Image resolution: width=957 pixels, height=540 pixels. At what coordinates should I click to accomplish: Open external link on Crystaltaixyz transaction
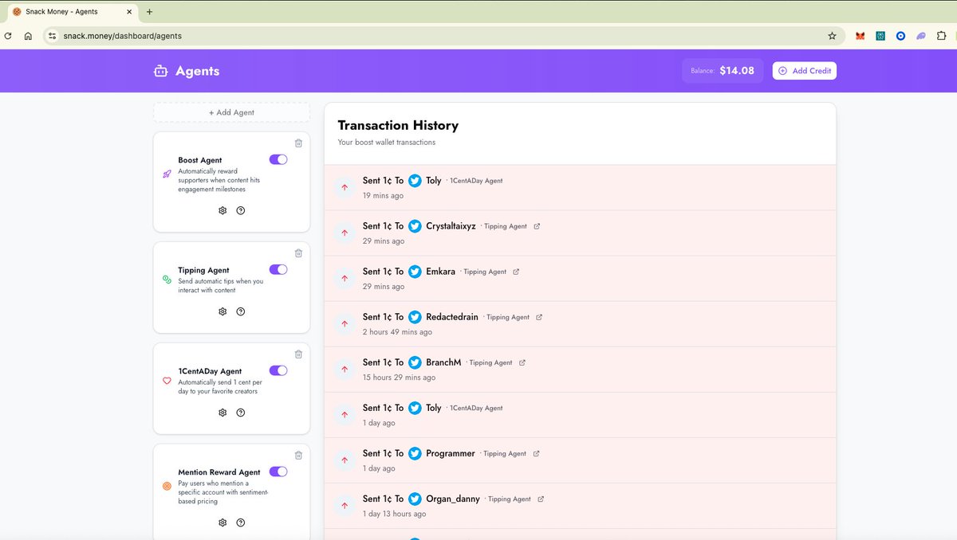(x=536, y=225)
